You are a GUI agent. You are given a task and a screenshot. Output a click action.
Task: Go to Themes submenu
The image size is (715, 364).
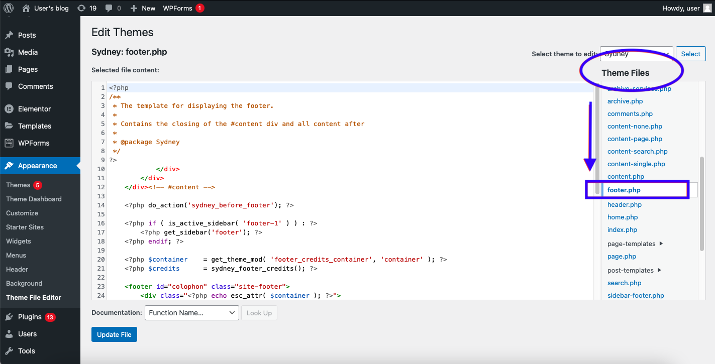(x=18, y=185)
